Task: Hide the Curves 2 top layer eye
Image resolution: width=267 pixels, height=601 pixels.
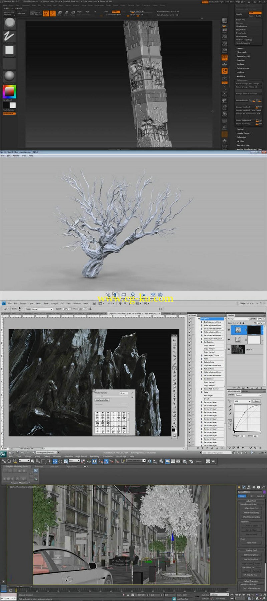Action: (x=229, y=330)
